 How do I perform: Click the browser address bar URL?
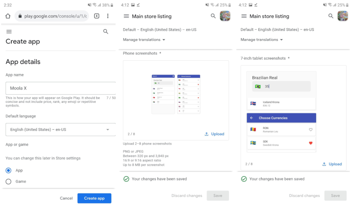point(55,16)
